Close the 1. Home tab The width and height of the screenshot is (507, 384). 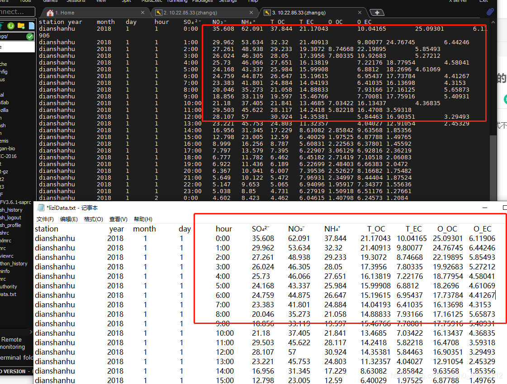[x=142, y=13]
